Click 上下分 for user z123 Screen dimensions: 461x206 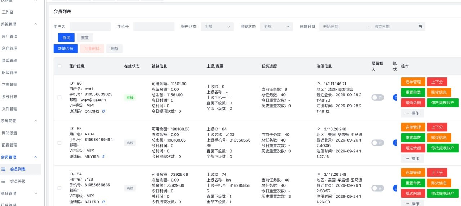pos(437,173)
